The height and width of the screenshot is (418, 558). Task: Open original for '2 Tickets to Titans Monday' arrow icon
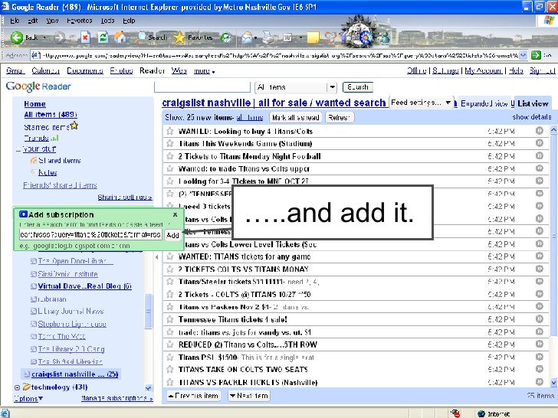(x=540, y=155)
